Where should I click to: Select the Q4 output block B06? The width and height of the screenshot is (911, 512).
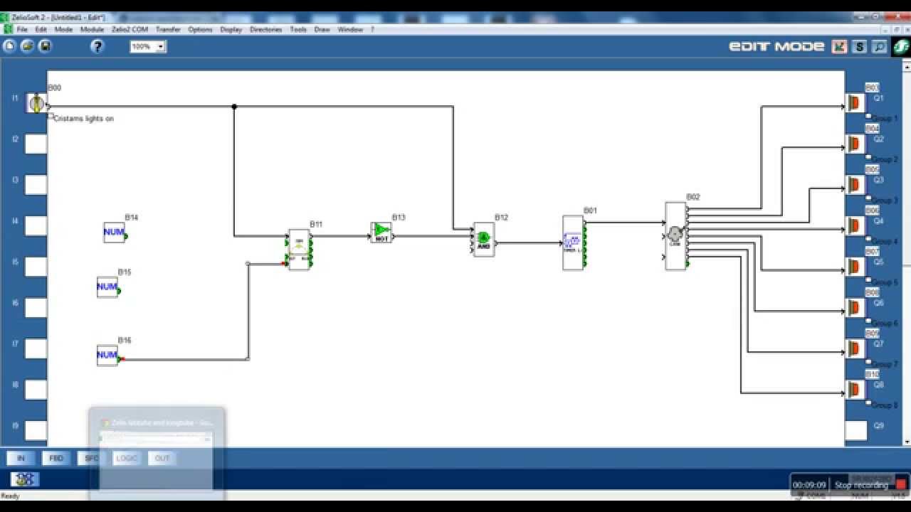(x=855, y=226)
